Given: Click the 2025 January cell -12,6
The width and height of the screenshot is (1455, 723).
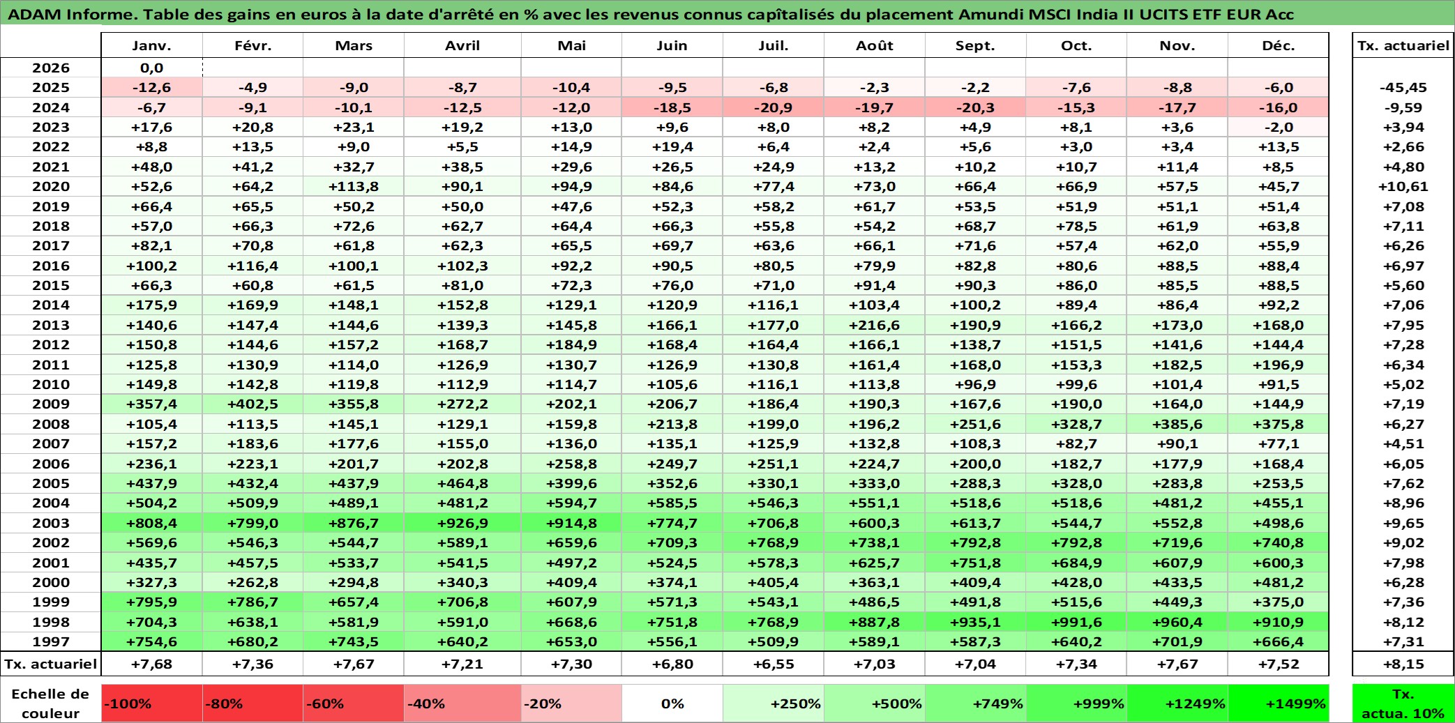Looking at the screenshot, I should tap(152, 87).
